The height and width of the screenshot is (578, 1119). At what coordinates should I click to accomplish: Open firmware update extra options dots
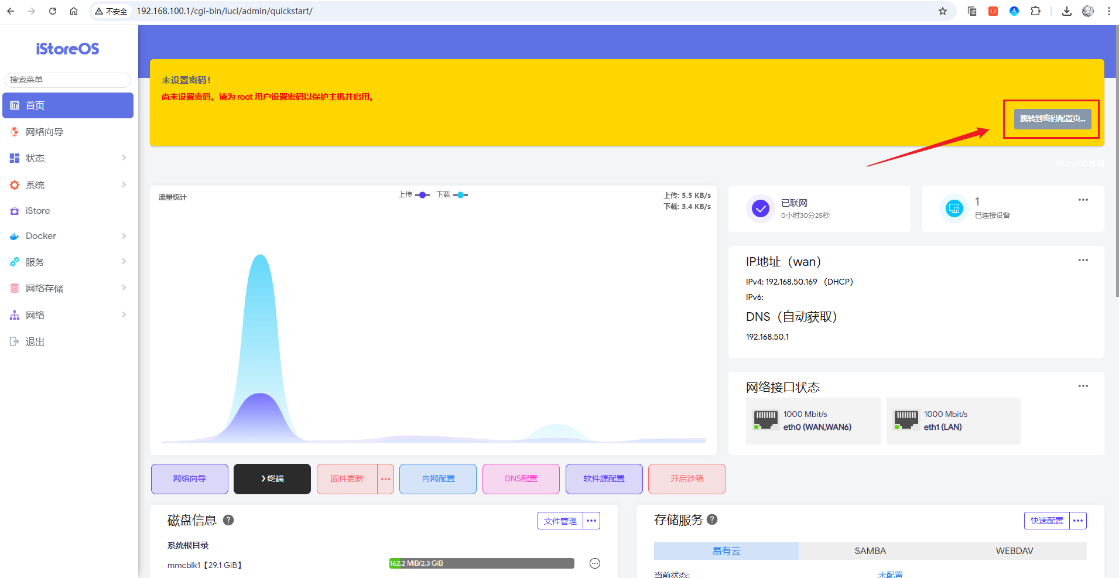pyautogui.click(x=385, y=479)
